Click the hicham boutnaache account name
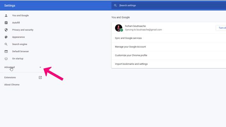Image resolution: width=226 pixels, height=127 pixels. pos(135,26)
